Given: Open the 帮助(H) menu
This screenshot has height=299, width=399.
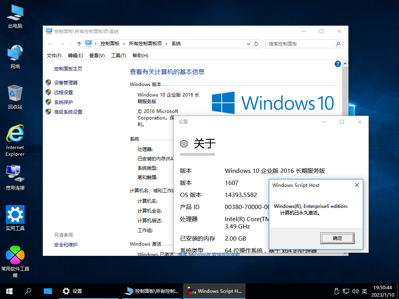Looking at the screenshot, I should [x=140, y=55].
